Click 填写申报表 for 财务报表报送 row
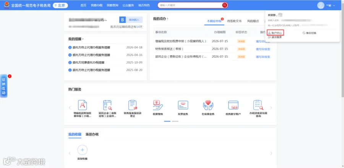Viewport: 344px width, 168px height. pos(263,49)
